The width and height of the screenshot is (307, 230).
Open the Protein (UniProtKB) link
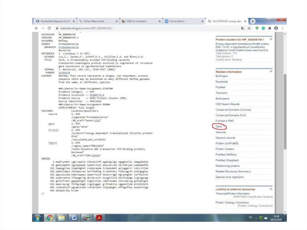(x=227, y=143)
